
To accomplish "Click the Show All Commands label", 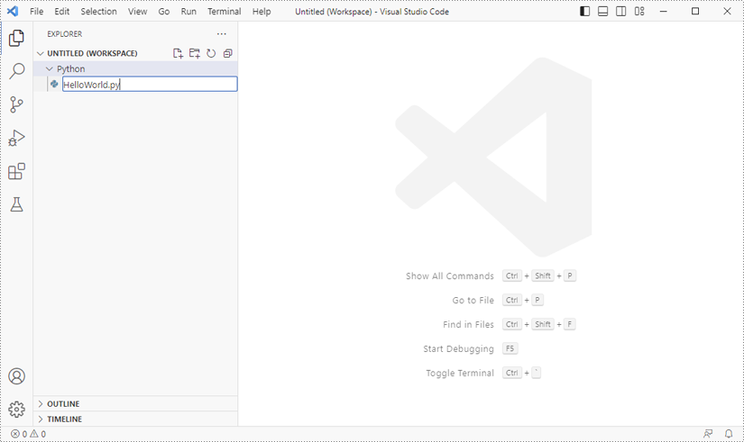I will pyautogui.click(x=450, y=276).
